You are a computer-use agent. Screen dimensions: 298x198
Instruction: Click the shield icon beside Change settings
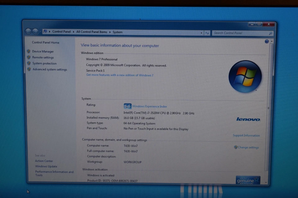(x=236, y=147)
